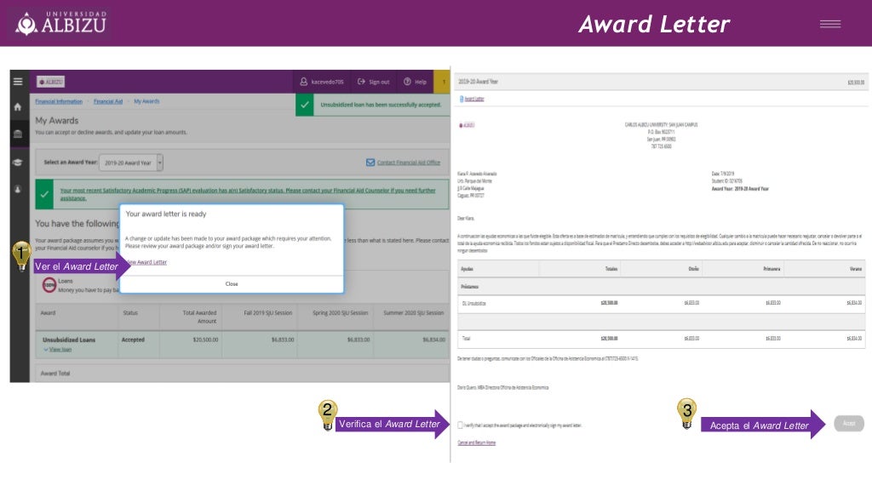The width and height of the screenshot is (872, 491).
Task: Open the Select an Award Year dropdown
Action: [131, 163]
